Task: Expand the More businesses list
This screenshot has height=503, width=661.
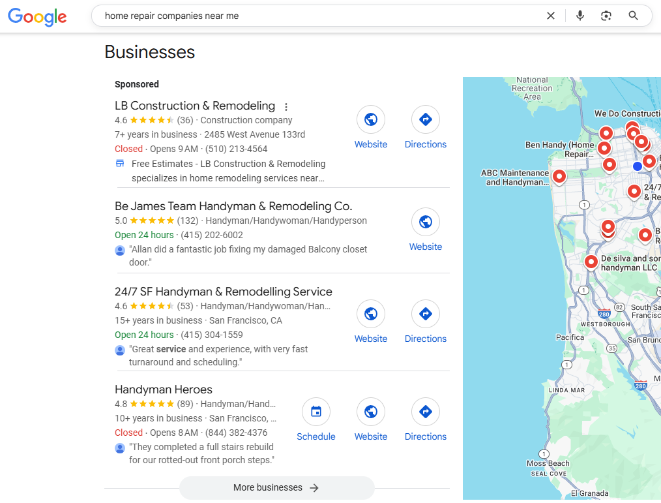Action: pos(276,487)
